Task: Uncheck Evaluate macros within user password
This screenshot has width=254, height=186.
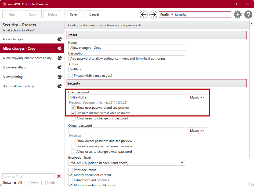Action: (73, 113)
